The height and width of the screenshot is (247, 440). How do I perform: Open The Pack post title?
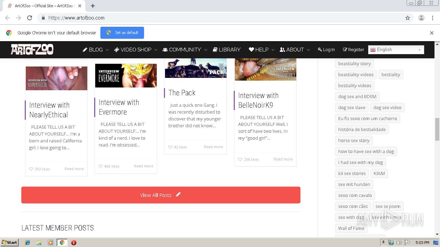[x=182, y=93]
